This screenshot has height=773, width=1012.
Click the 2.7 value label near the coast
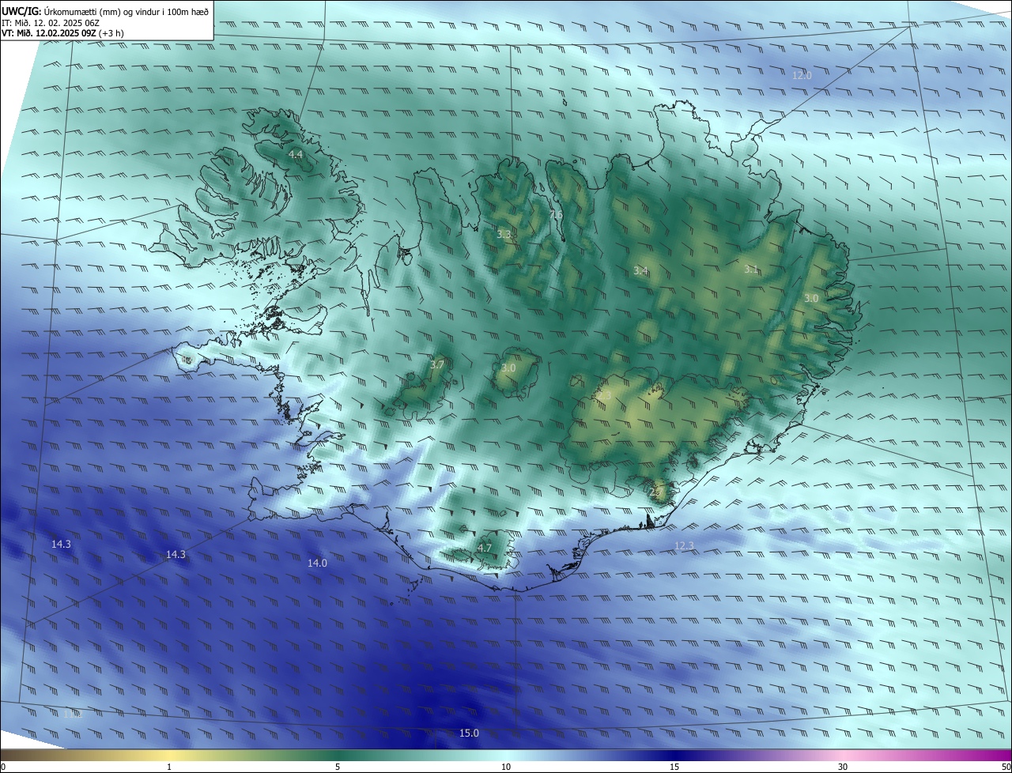pyautogui.click(x=656, y=492)
